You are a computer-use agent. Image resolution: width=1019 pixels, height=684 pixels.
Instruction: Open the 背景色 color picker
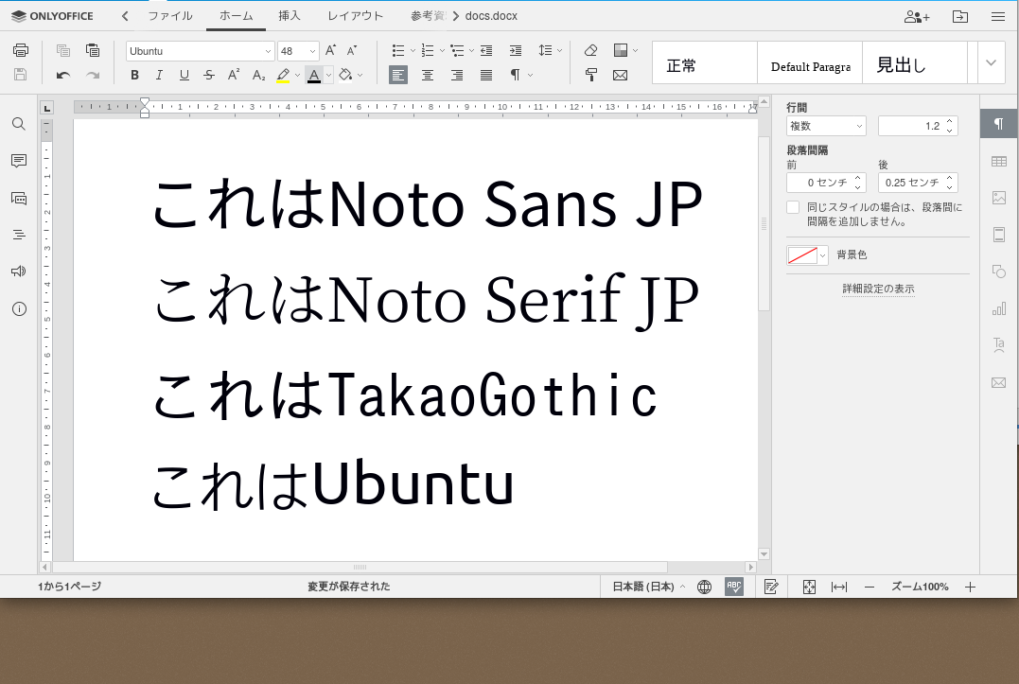coord(807,255)
